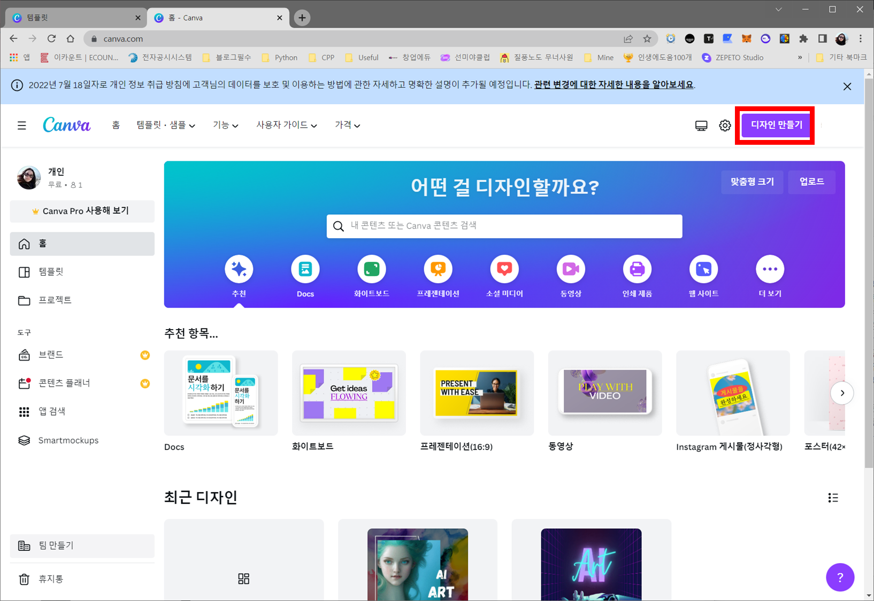Select 홈 in the left sidebar
The image size is (874, 601).
tap(82, 244)
